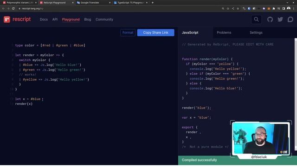Click 'function render(myColor) {' in JavaScript output
297x167 pixels.
(x=207, y=59)
